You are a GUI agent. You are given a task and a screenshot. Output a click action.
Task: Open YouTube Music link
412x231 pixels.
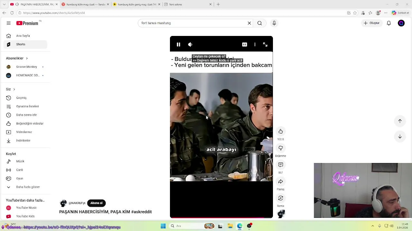tap(25, 208)
